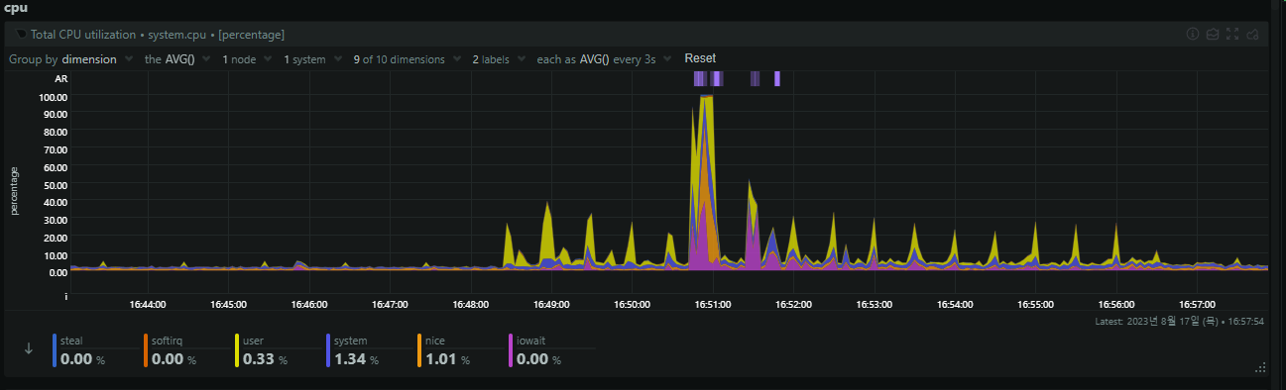Click the 16:51:00 time axis label
The height and width of the screenshot is (390, 1286).
click(x=713, y=304)
